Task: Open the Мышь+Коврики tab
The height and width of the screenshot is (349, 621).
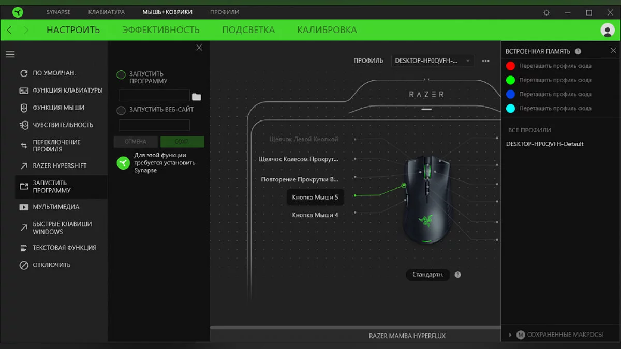Action: point(167,12)
